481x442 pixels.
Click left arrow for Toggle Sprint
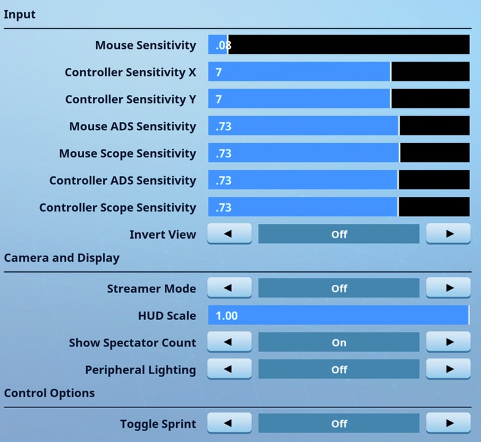click(230, 423)
